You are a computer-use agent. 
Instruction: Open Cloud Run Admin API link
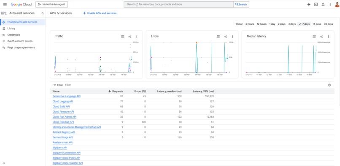(x=65, y=117)
